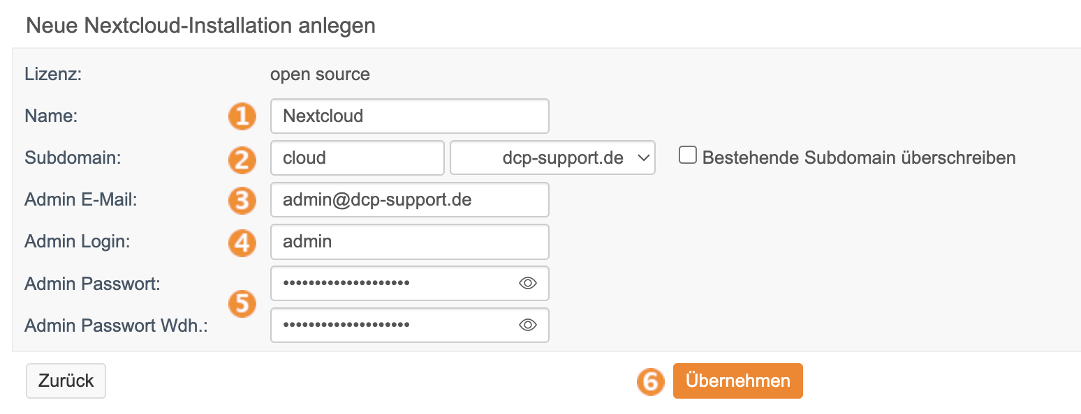This screenshot has height=414, width=1081.
Task: Click the orange step 1 marker
Action: (x=242, y=116)
